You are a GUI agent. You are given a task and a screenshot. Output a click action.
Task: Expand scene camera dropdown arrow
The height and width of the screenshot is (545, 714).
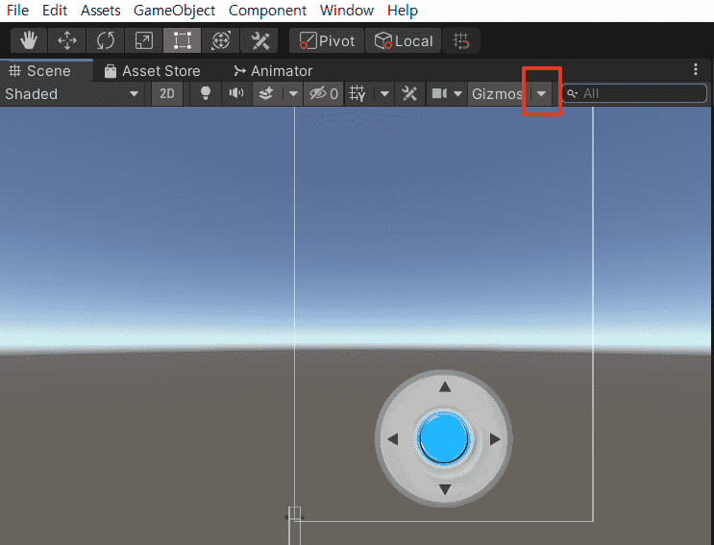coord(458,94)
